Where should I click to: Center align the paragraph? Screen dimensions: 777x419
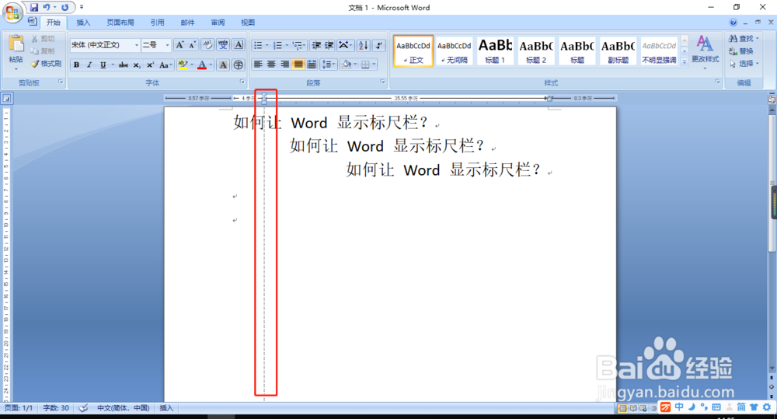point(271,65)
